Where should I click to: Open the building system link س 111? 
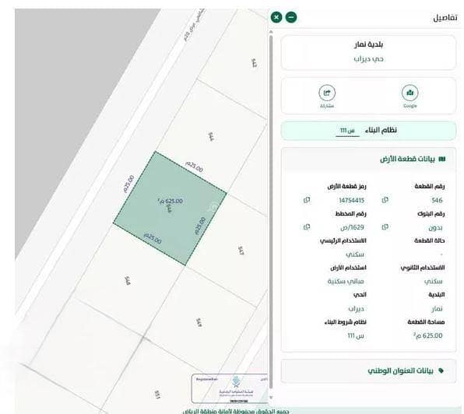[347, 131]
